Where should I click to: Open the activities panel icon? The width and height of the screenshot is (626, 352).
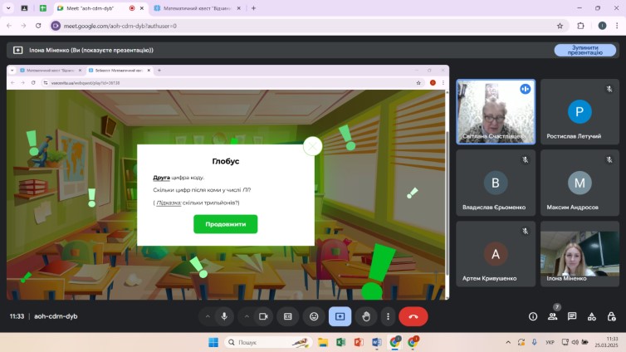pos(591,316)
